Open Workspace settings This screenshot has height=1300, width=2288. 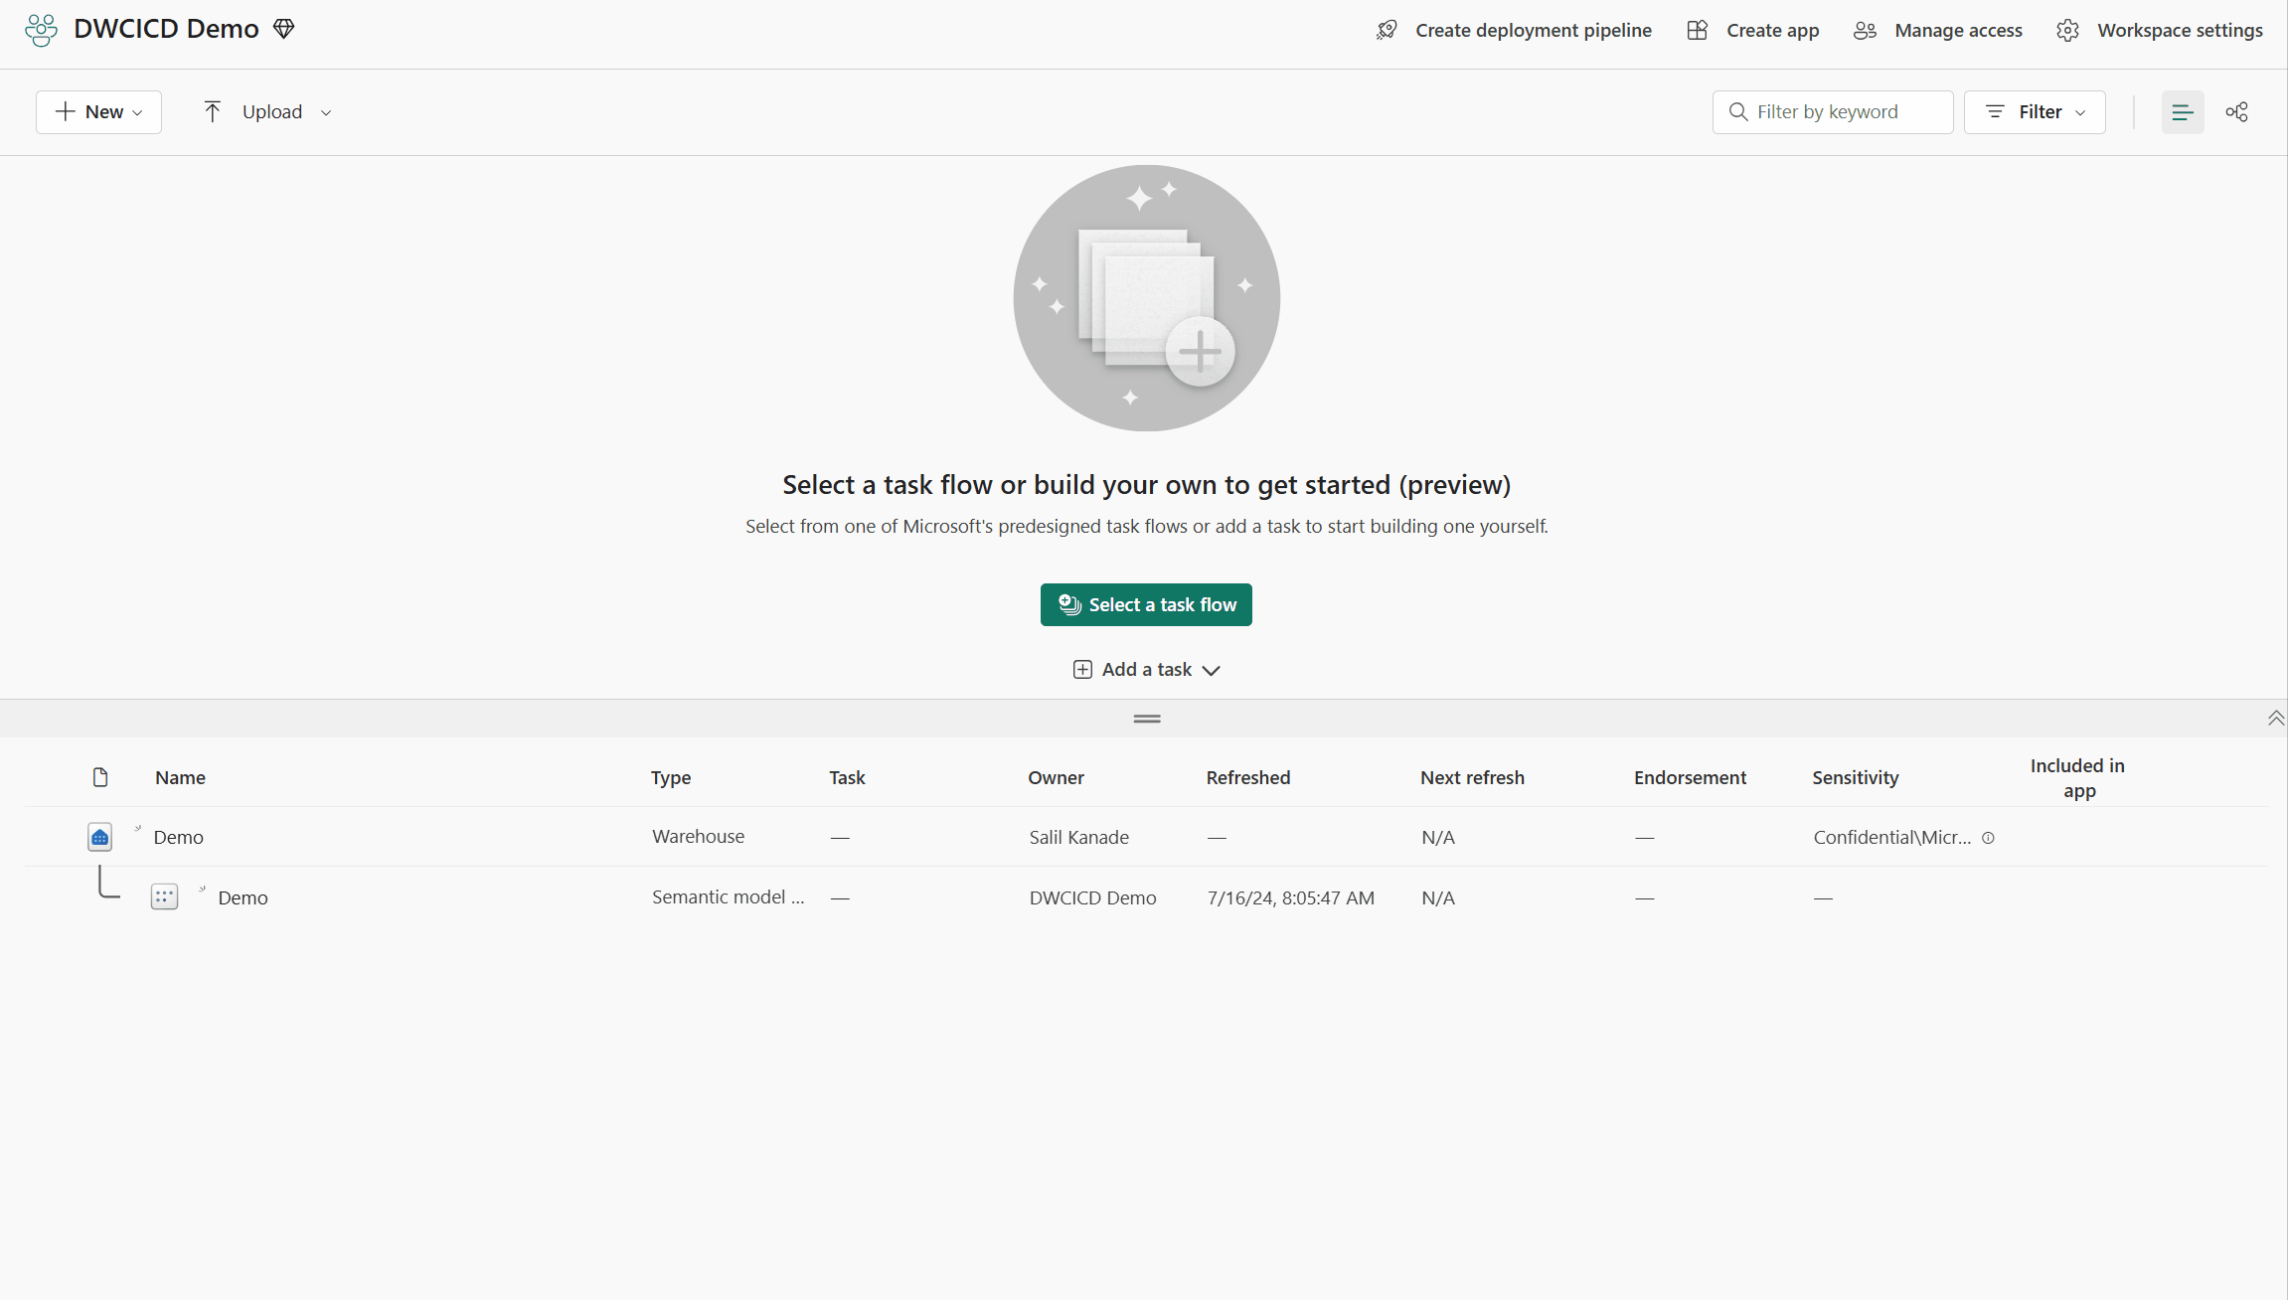click(2160, 30)
